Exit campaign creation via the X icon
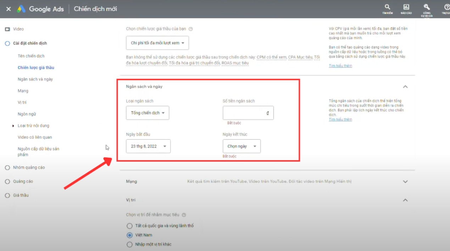The height and width of the screenshot is (251, 450). pyautogui.click(x=8, y=9)
